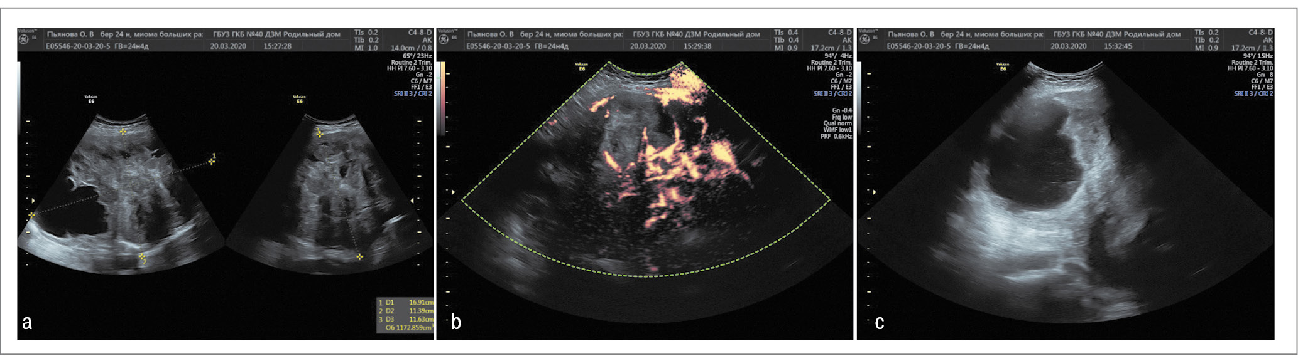The image size is (1298, 356).
Task: Select the D2 11.39cm measurement row
Action: click(x=405, y=310)
